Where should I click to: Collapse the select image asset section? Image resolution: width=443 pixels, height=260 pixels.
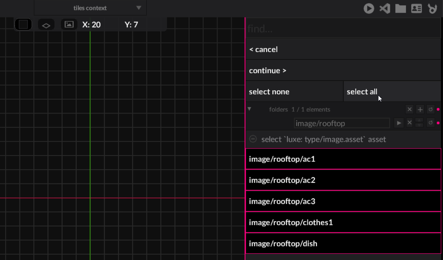253,139
